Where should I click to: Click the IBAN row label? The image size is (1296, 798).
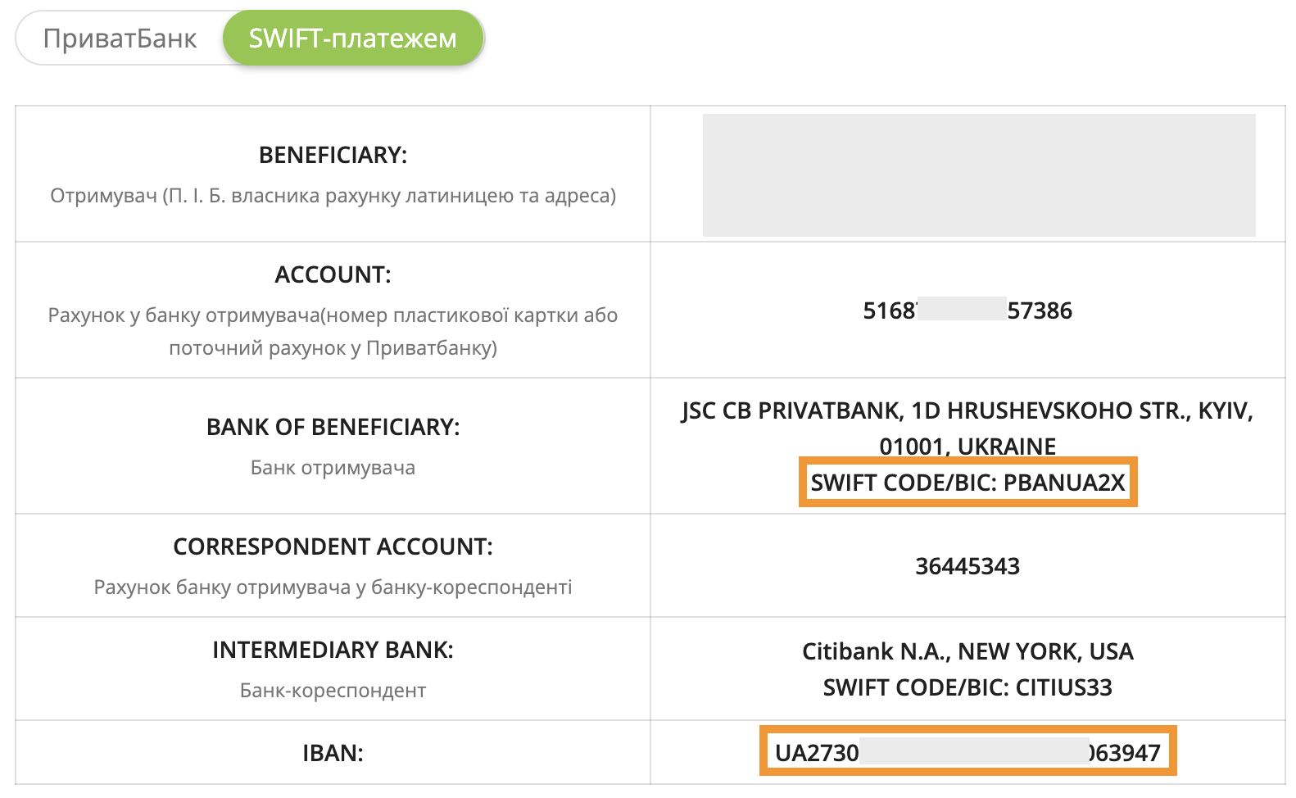(333, 753)
